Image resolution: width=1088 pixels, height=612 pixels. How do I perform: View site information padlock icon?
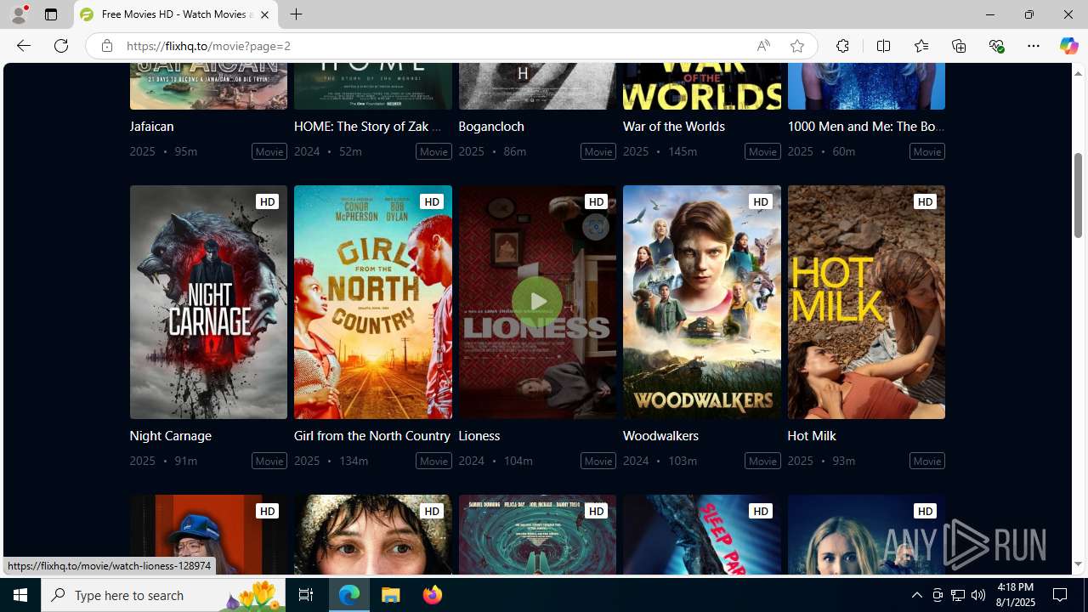[x=106, y=46]
